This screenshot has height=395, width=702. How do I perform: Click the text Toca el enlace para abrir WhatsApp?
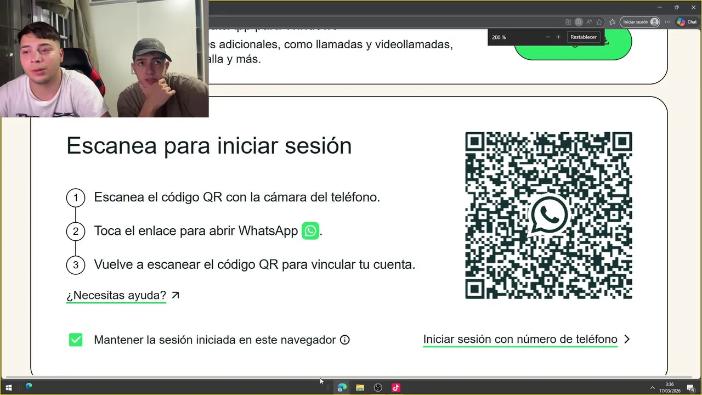pyautogui.click(x=196, y=231)
